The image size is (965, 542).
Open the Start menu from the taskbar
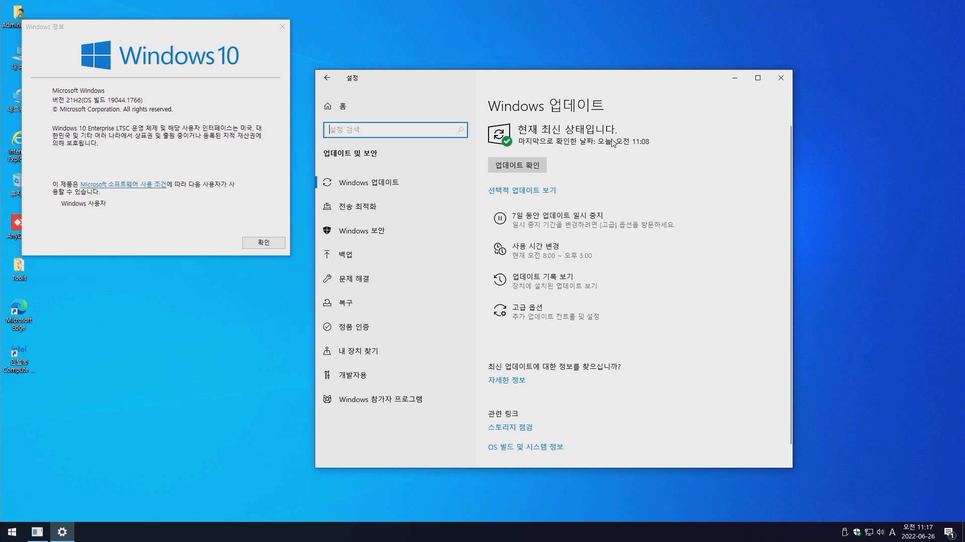tap(12, 532)
